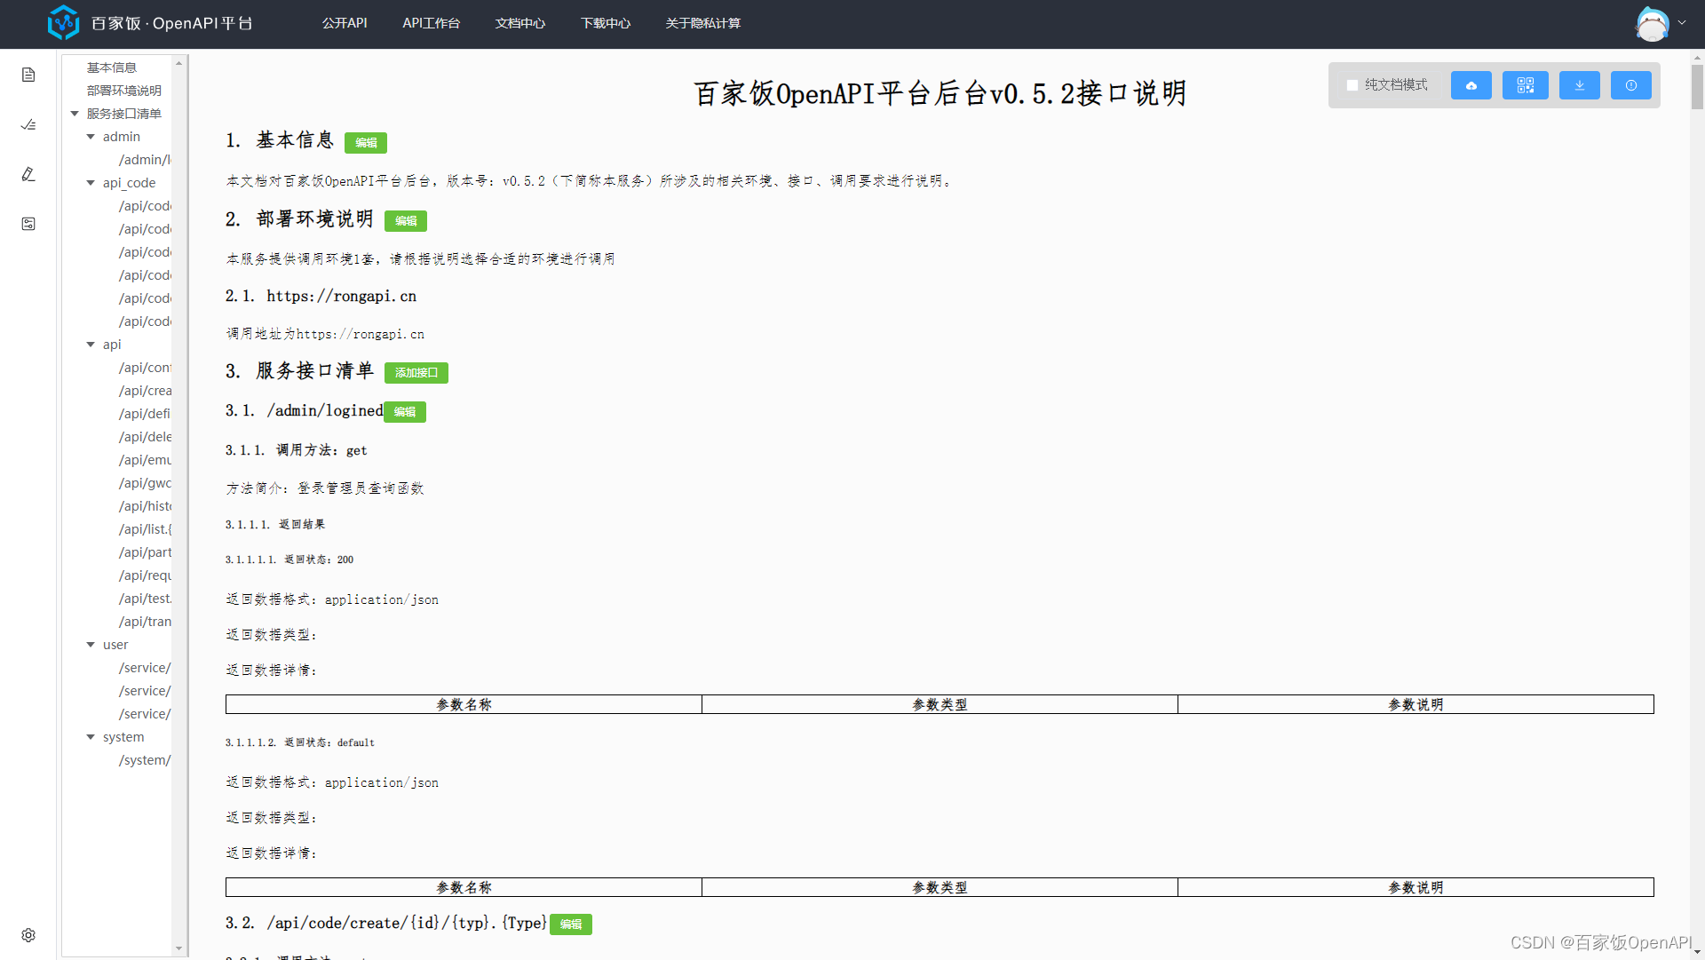Select the /system/ tree entry
This screenshot has height=960, width=1705.
click(x=145, y=760)
